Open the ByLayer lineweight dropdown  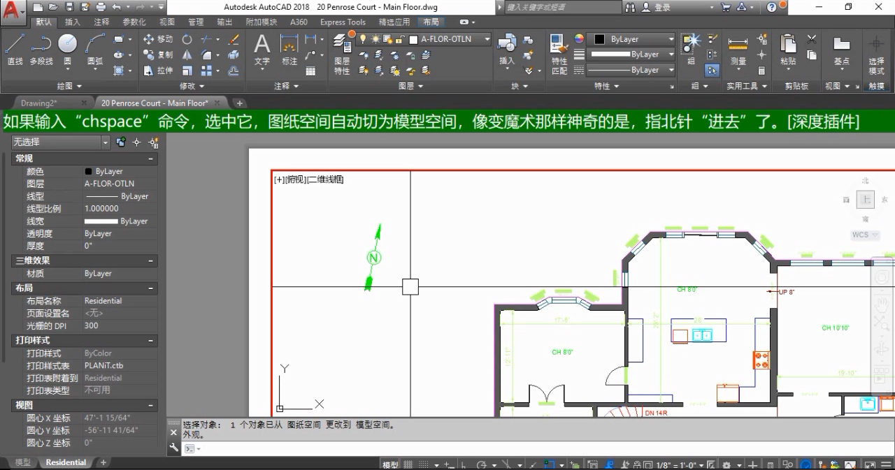point(671,54)
